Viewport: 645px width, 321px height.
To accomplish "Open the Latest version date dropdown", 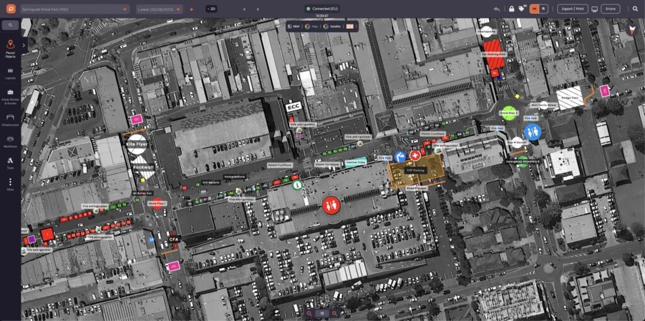I will coord(159,9).
